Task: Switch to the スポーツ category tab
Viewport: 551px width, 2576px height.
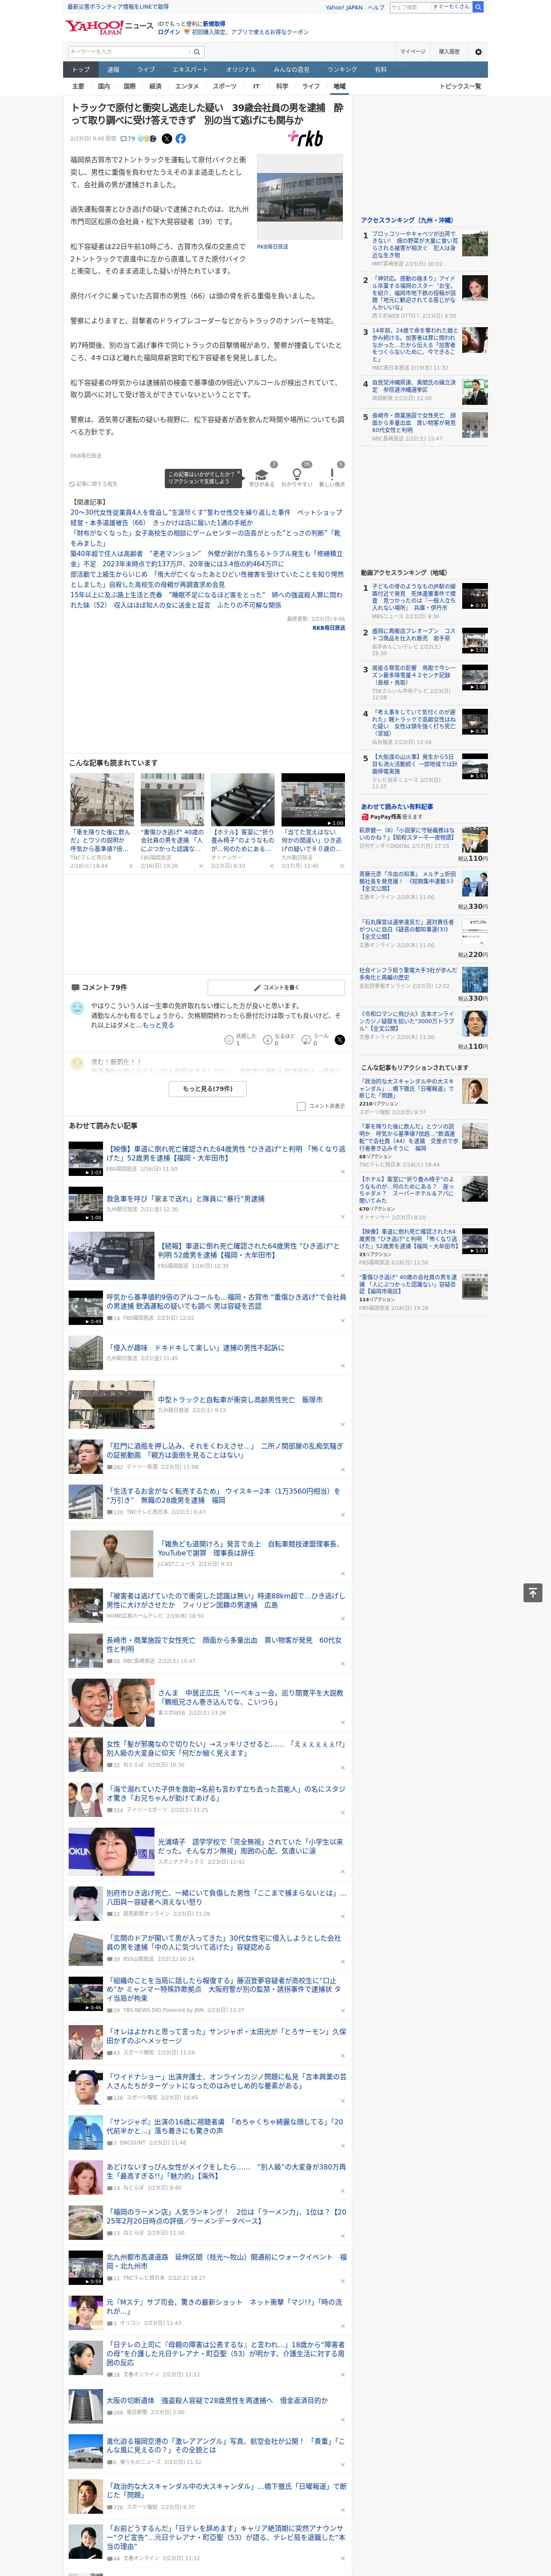Action: point(225,86)
